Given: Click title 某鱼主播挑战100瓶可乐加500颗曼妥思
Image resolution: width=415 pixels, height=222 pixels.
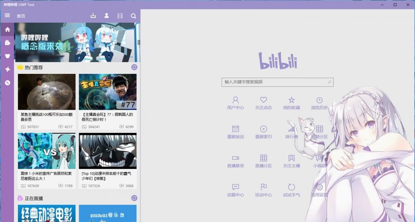Looking at the screenshot, I should click(x=46, y=117).
